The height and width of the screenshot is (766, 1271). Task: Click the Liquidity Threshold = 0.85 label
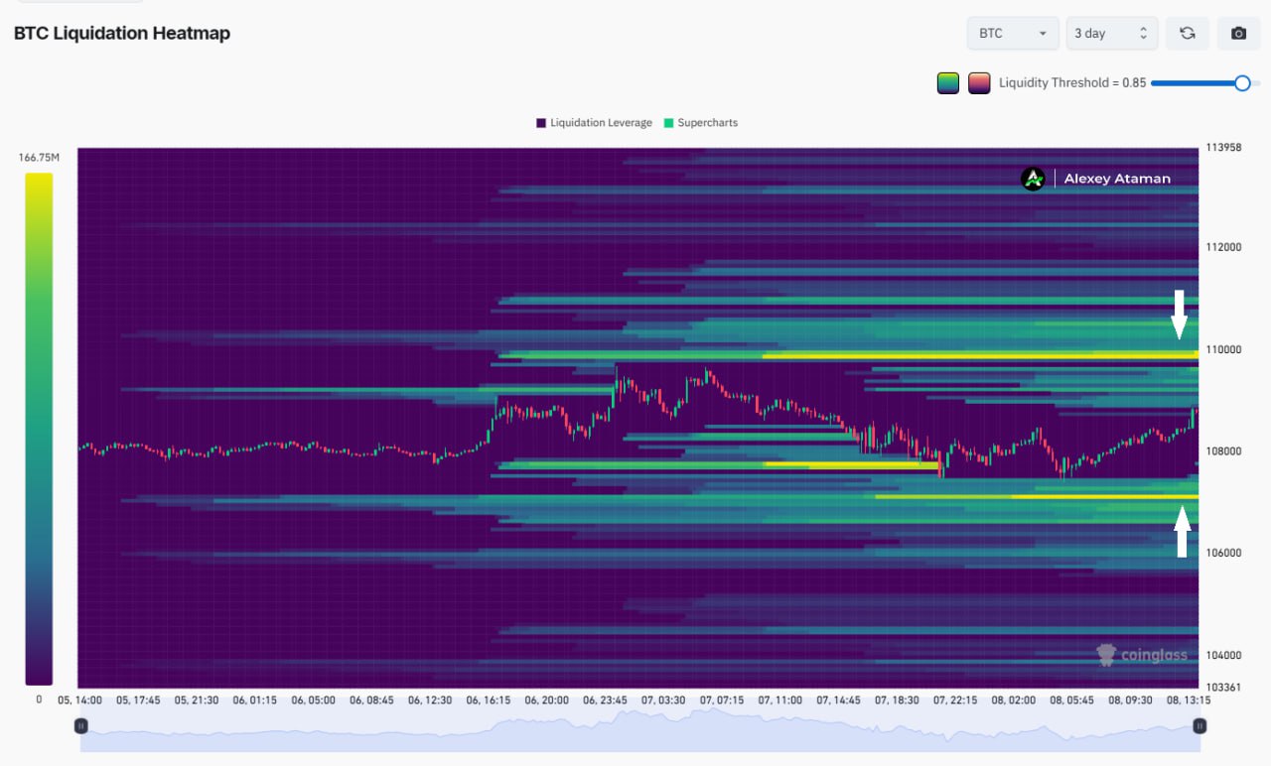1072,83
